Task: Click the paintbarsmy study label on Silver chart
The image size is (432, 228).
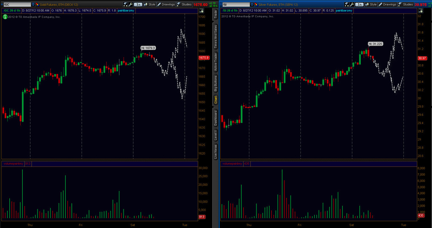Action: coord(344,11)
